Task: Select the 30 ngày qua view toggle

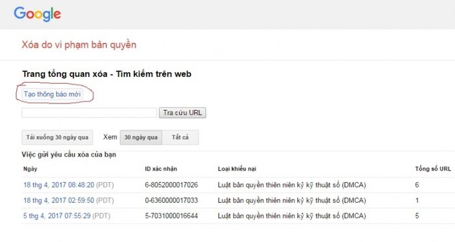Action: point(141,137)
